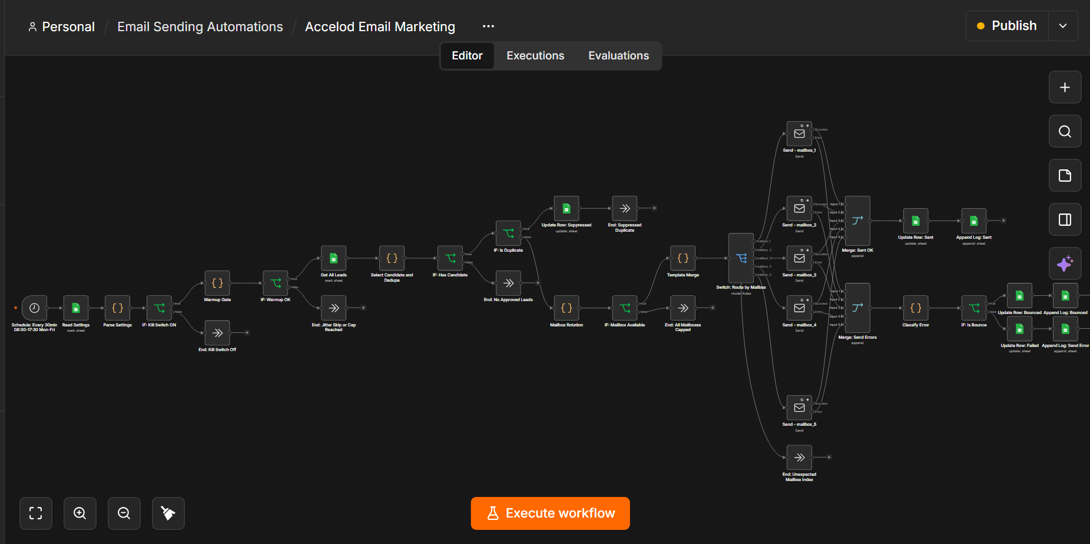Select the Merge: Send Errors node
Screen dimensions: 1090x544
click(x=857, y=308)
